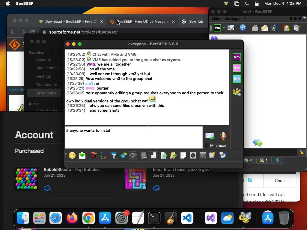Switch to the New Tab browser tab
The width and height of the screenshot is (307, 230).
point(193,22)
